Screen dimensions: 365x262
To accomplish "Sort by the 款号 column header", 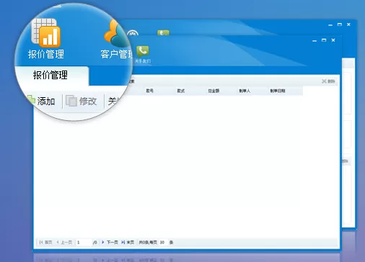I will click(149, 91).
